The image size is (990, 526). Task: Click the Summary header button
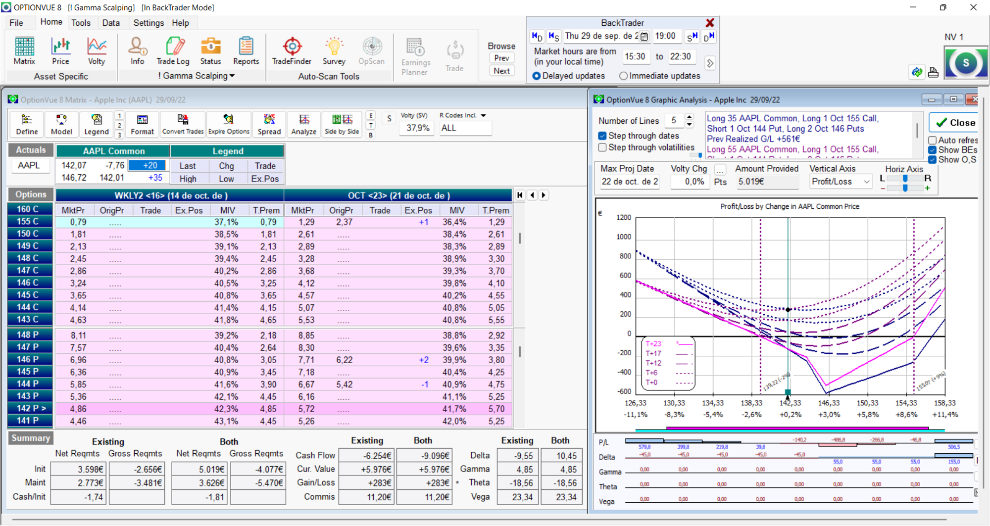pos(31,438)
